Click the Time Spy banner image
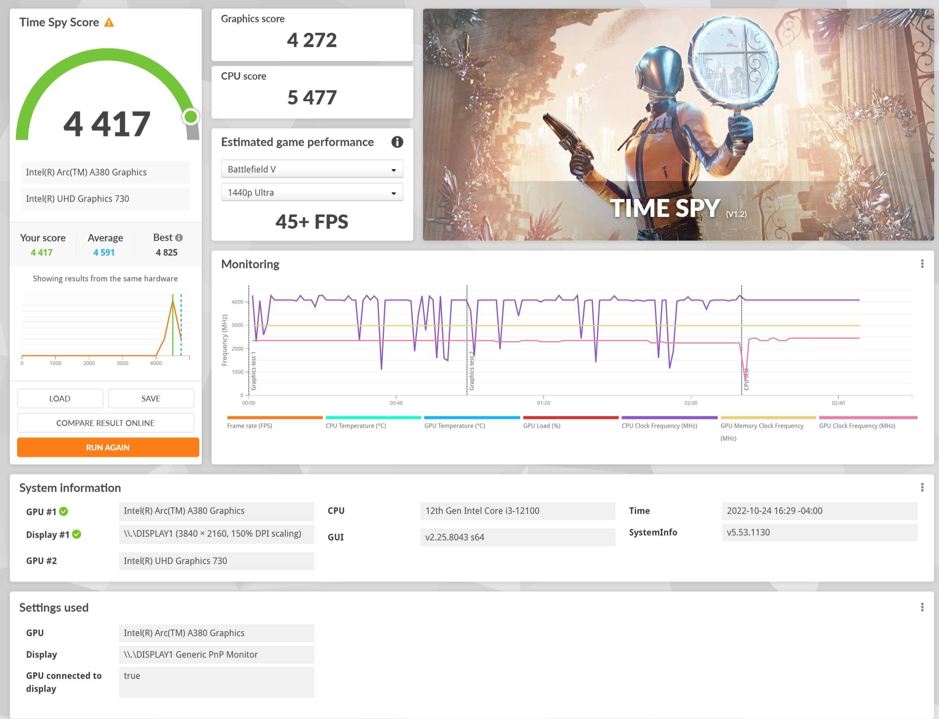The height and width of the screenshot is (719, 939). [x=678, y=125]
